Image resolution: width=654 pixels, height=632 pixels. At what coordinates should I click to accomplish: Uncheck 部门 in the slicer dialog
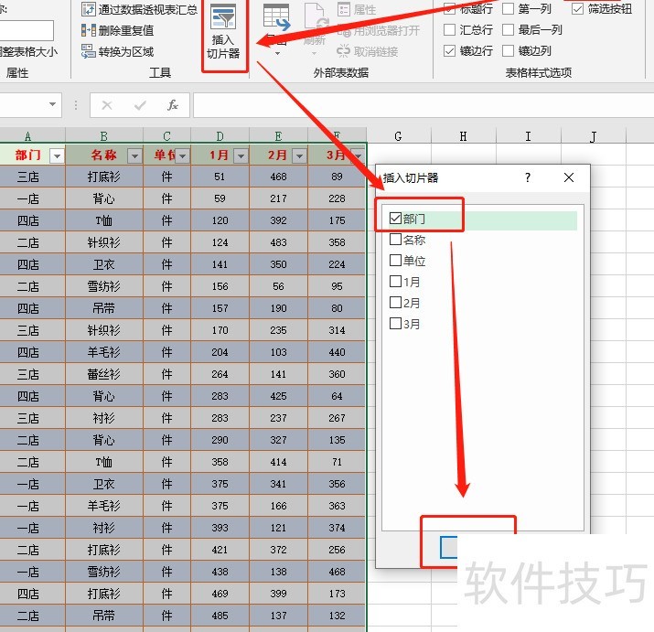click(395, 219)
